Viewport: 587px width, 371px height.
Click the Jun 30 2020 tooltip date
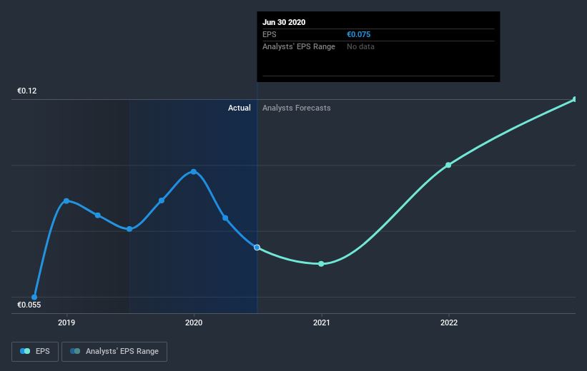[x=284, y=22]
